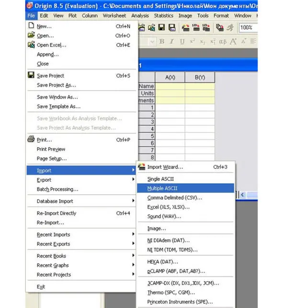This screenshot has width=283, height=308.
Task: Expand the Recent Projects submenu
Action: point(81,275)
